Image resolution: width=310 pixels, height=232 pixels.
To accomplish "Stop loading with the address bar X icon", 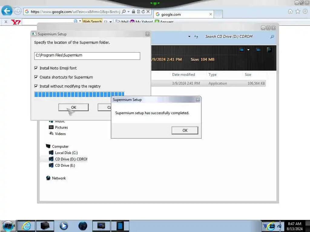I will pyautogui.click(x=148, y=12).
